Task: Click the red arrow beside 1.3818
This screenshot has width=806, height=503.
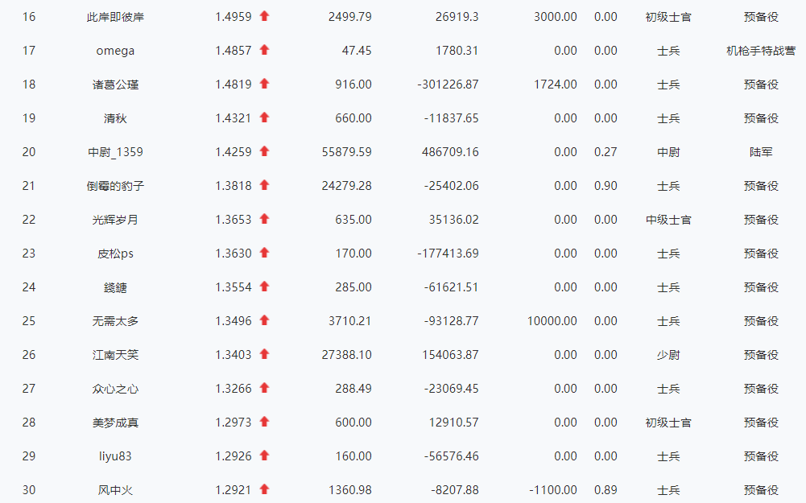Action: point(264,185)
